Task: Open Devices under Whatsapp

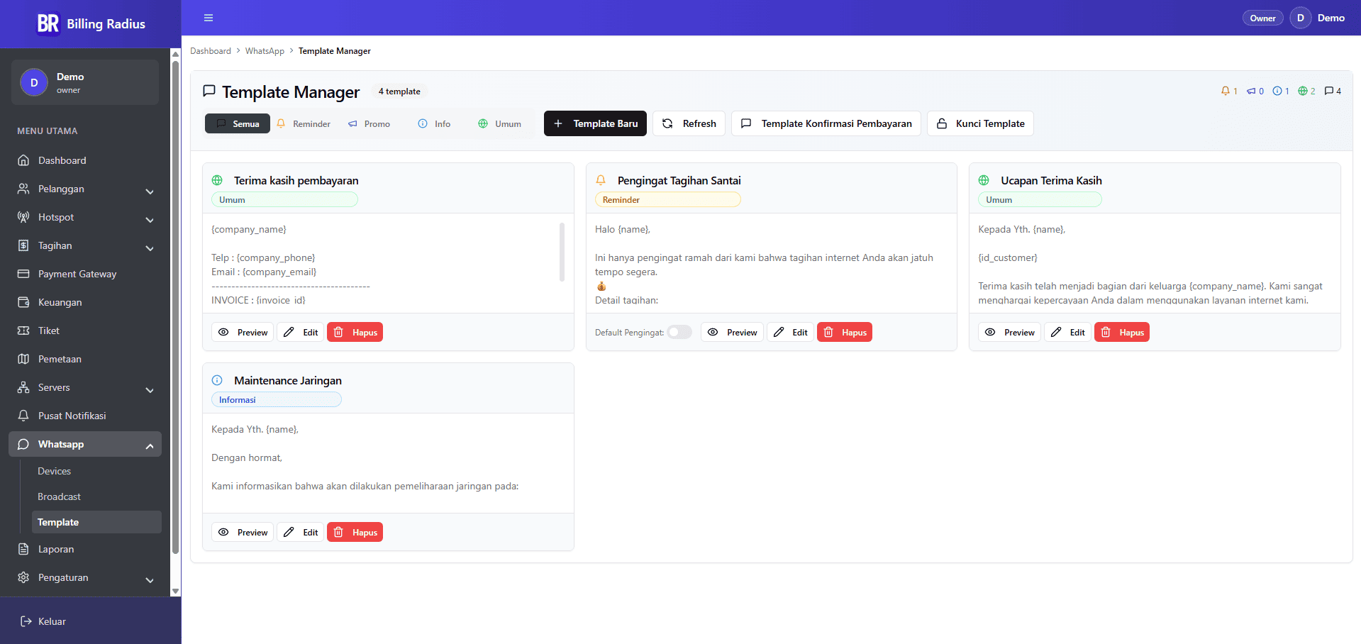Action: (x=96, y=471)
